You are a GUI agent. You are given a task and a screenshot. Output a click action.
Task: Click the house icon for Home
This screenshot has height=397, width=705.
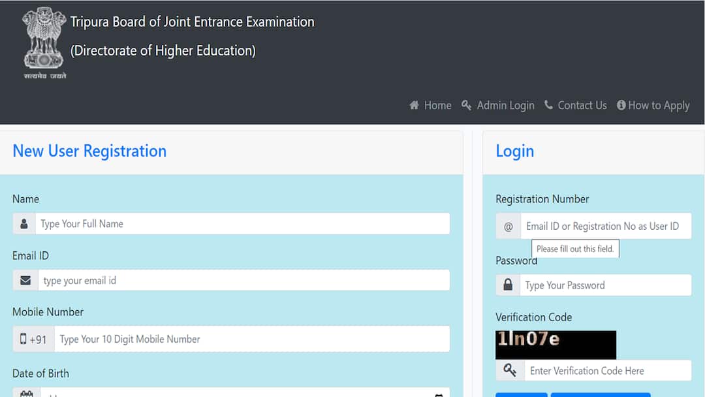click(x=414, y=105)
